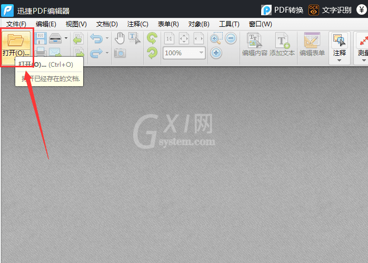
Task: Open the 文档(D) menu
Action: [107, 24]
